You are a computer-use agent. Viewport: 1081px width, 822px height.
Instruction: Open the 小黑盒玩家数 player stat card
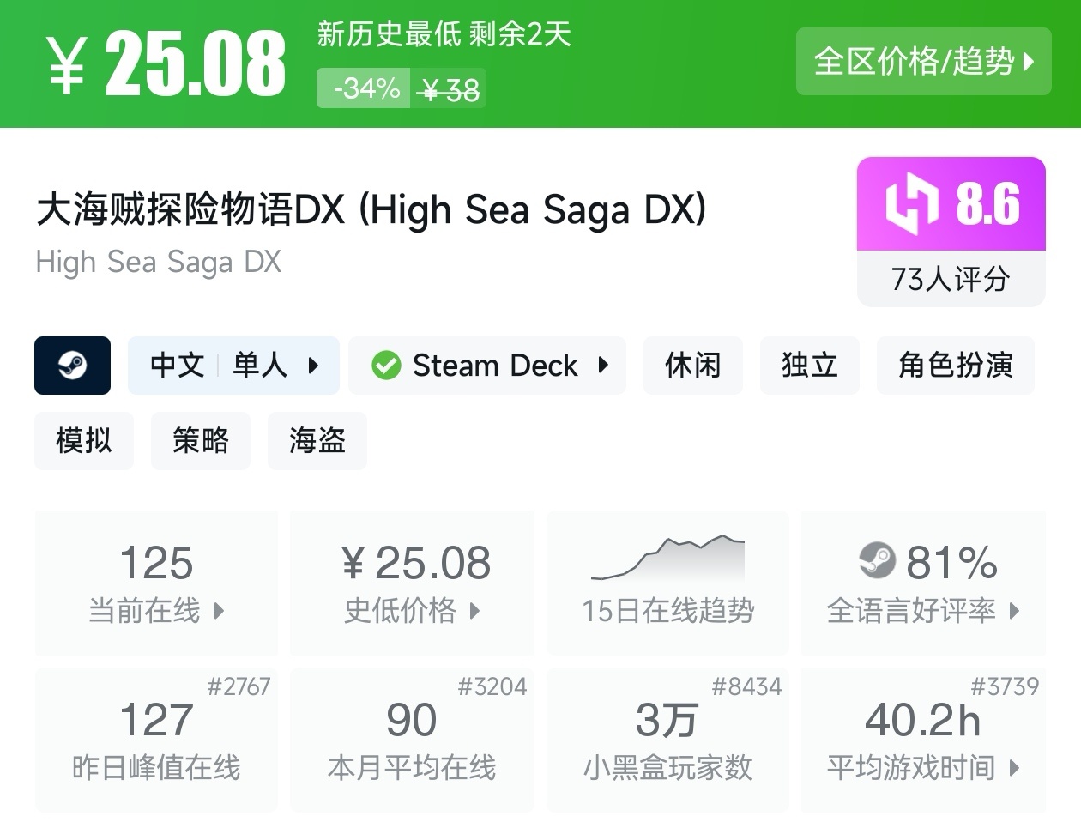pyautogui.click(x=667, y=740)
